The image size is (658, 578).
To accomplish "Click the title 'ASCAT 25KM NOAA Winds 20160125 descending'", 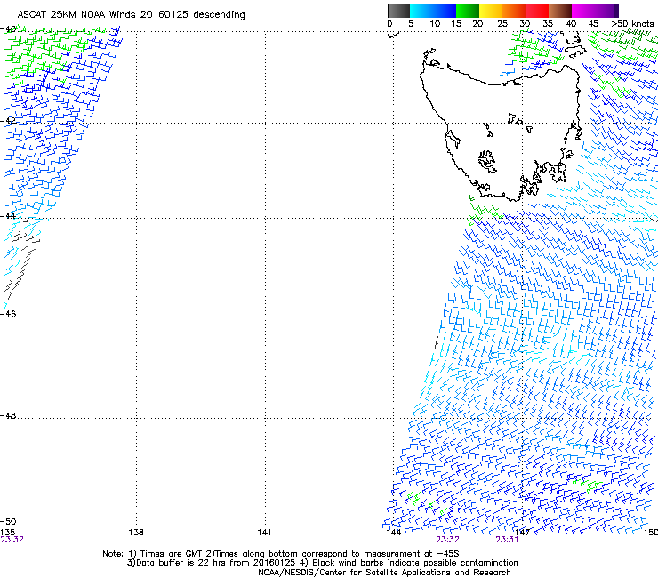I will (x=131, y=15).
